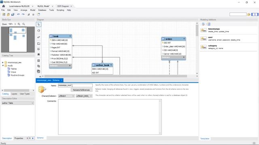Click the Bird's Eye diagram thumbnail
The height and width of the screenshot is (145, 259).
pos(18,39)
